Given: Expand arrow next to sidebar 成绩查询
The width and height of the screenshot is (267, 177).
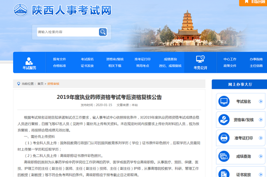Looking at the screenshot, I should (260, 156).
